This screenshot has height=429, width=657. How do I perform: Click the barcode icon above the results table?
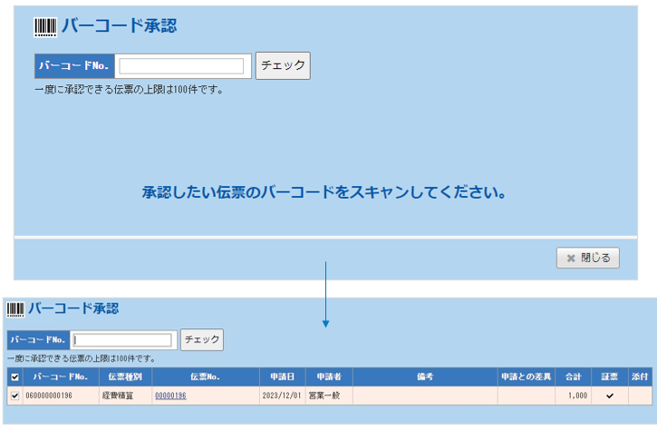pyautogui.click(x=15, y=309)
